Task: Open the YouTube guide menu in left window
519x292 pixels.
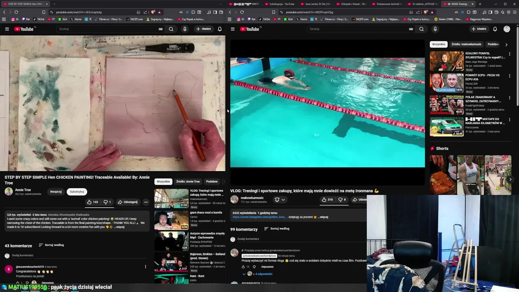Action: pyautogui.click(x=7, y=29)
